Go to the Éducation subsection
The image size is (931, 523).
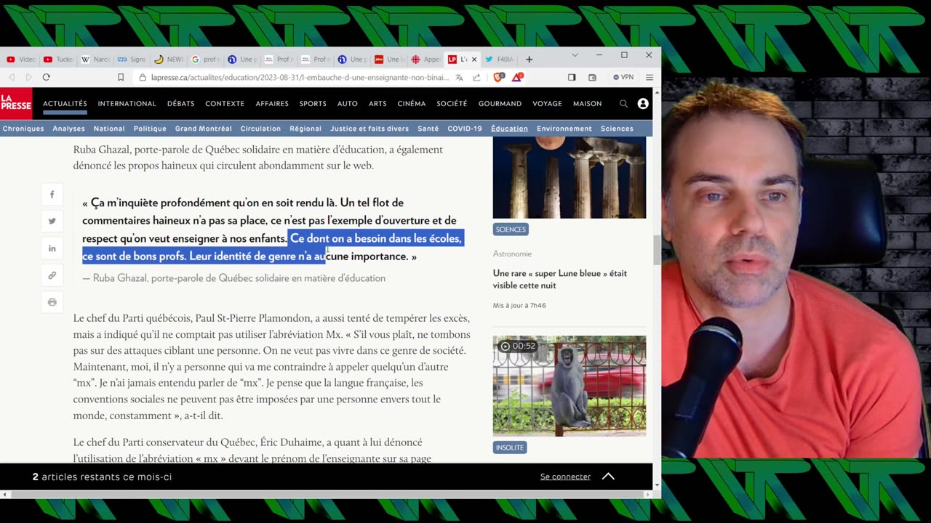click(509, 129)
